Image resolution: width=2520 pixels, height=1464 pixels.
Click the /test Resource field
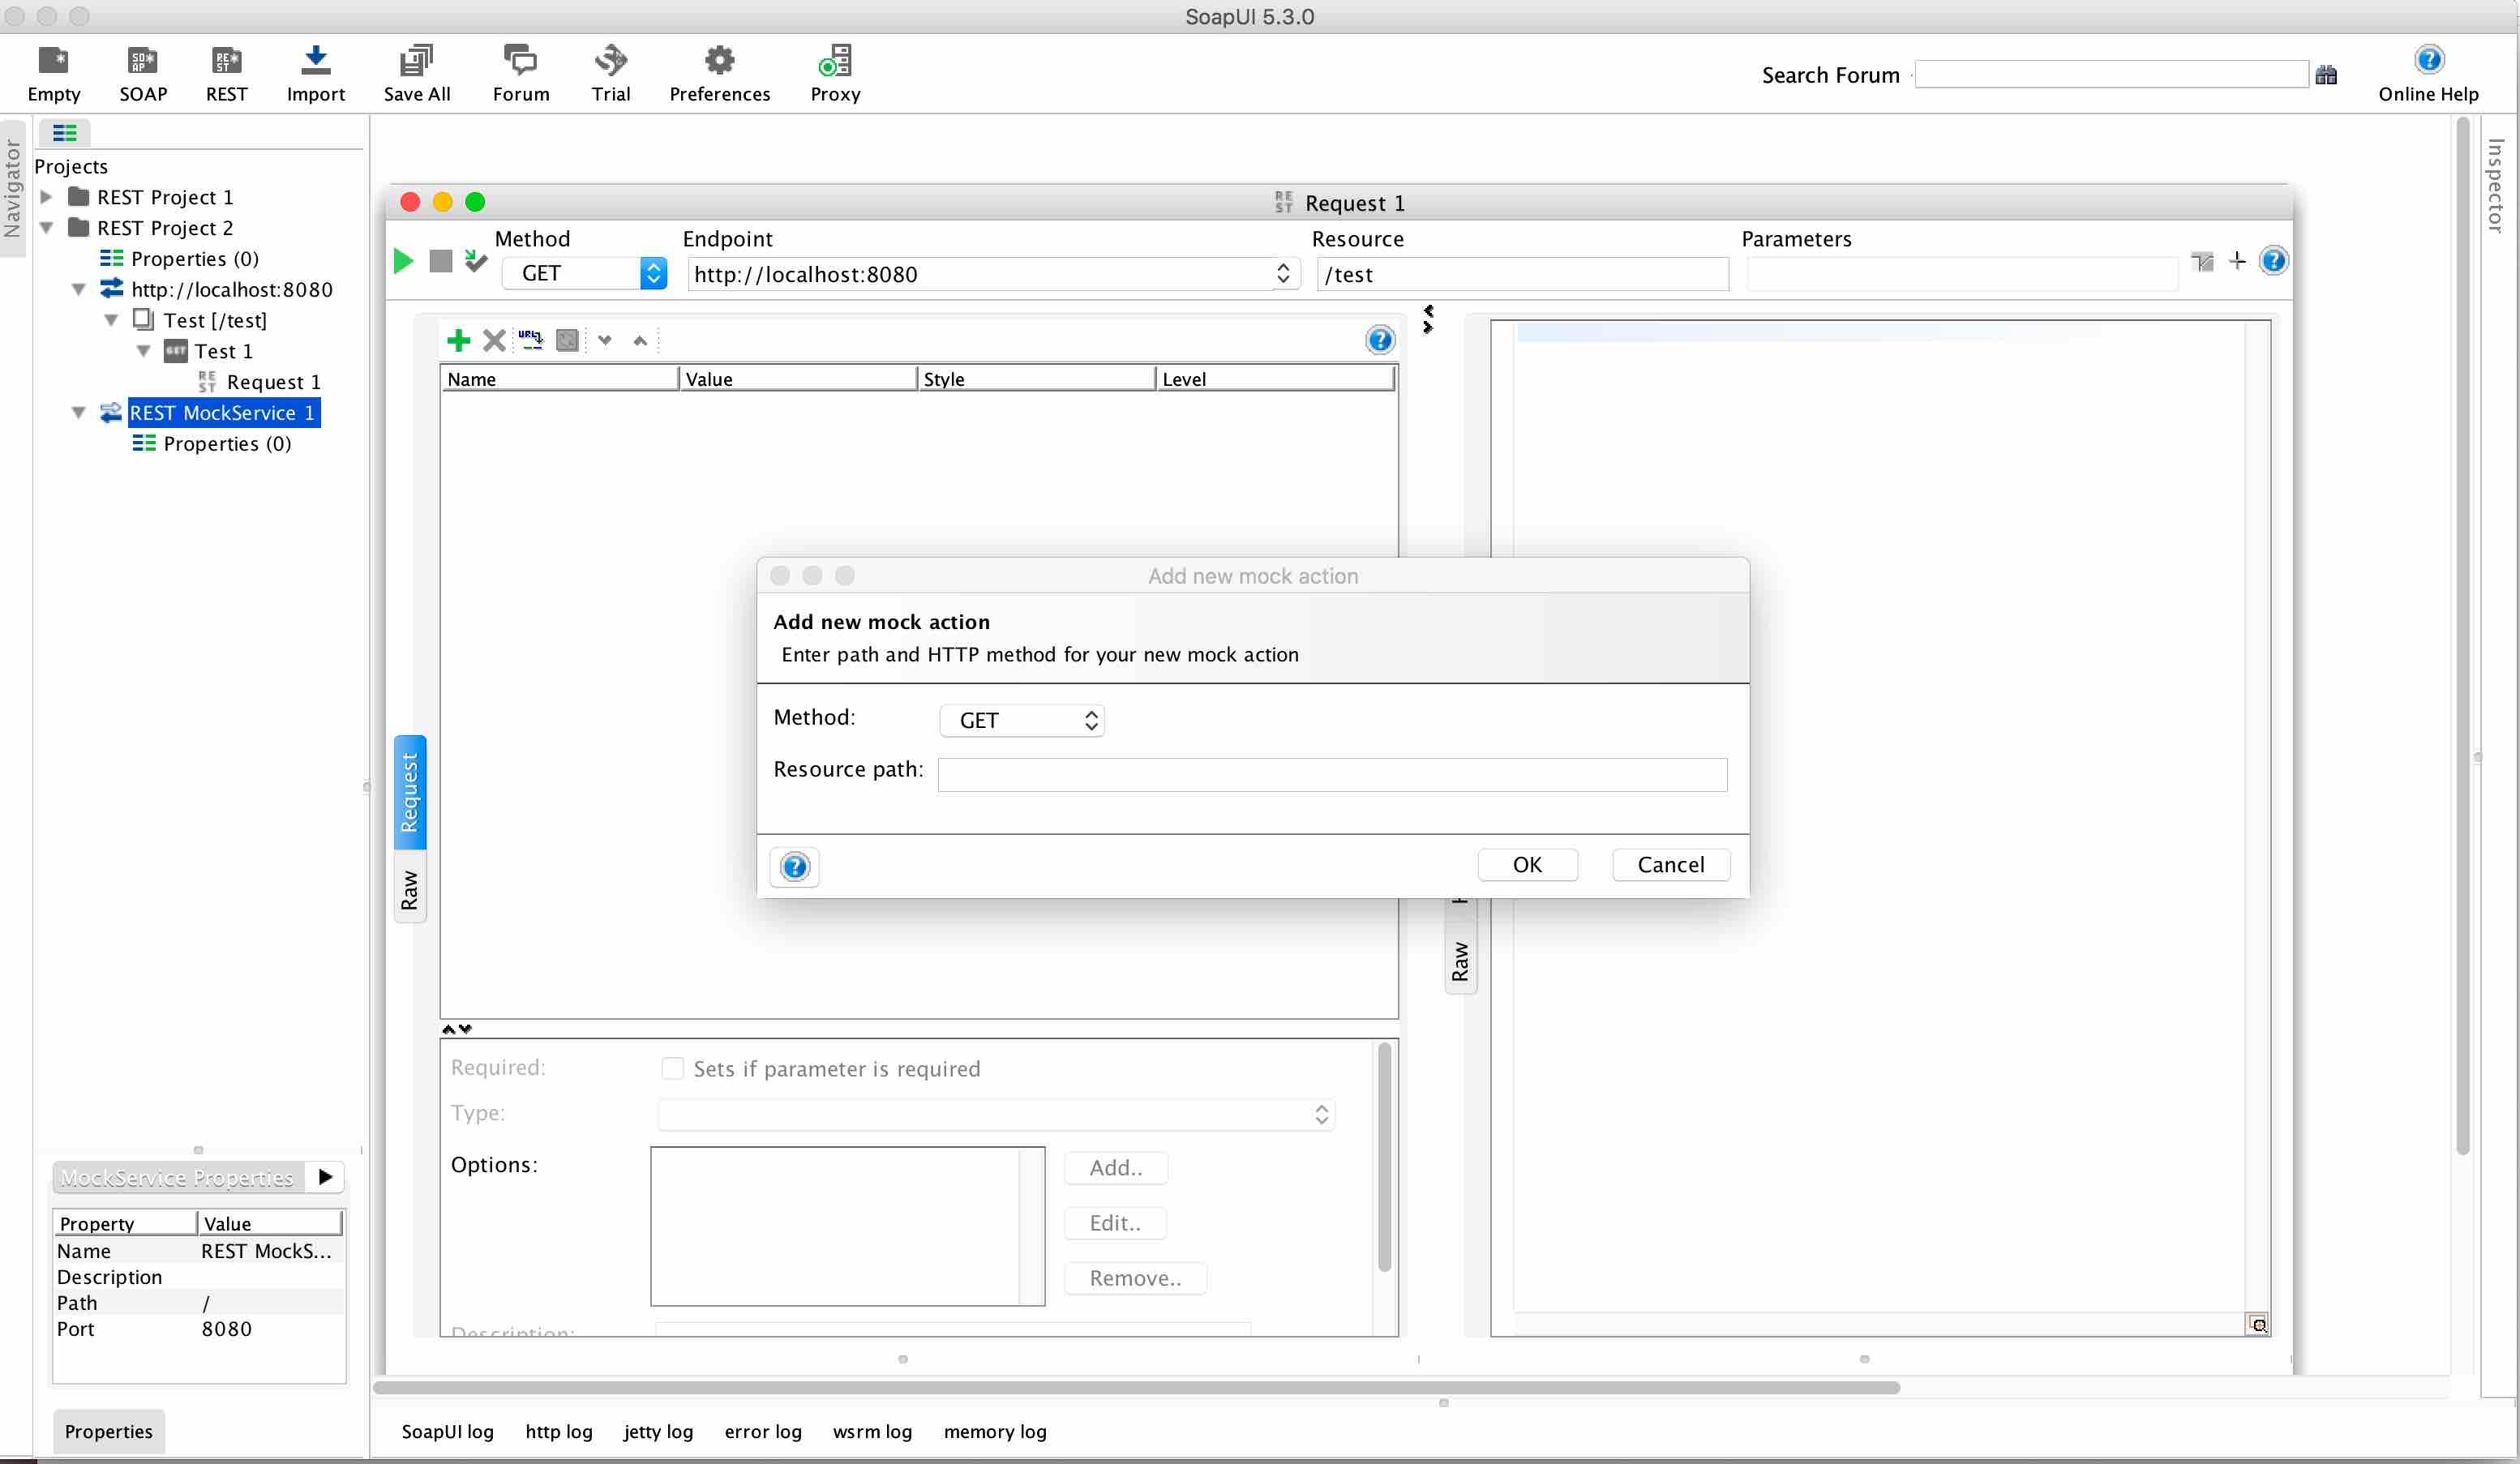1523,274
